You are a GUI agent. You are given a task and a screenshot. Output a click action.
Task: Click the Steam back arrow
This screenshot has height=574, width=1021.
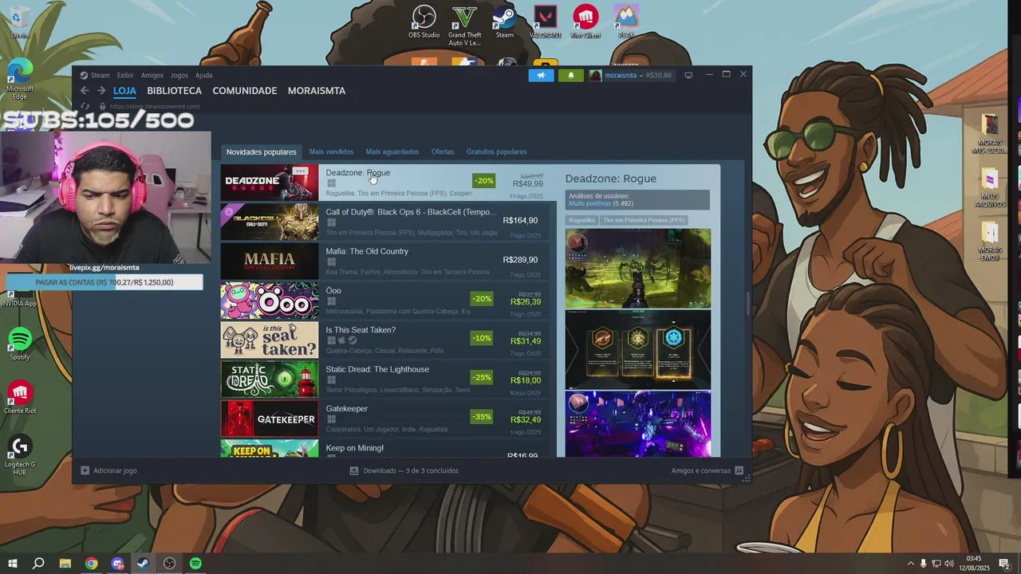85,91
